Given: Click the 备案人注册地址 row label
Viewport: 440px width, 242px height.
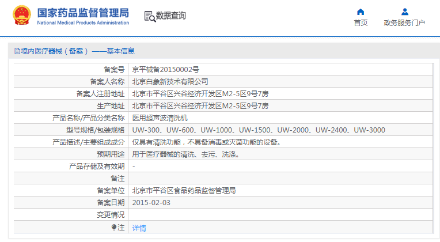Looking at the screenshot, I should point(100,94).
